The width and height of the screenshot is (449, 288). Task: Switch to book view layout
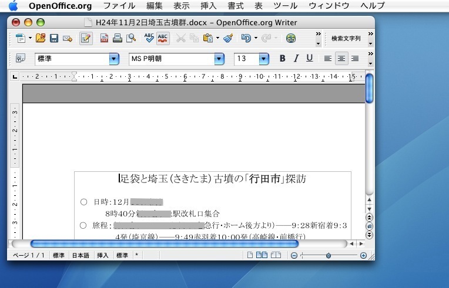coord(276,255)
